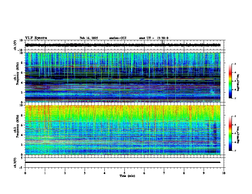Viewport: 252px width, 194px height.
Task: Click the "Time (min)" axis title
Action: coord(127,176)
